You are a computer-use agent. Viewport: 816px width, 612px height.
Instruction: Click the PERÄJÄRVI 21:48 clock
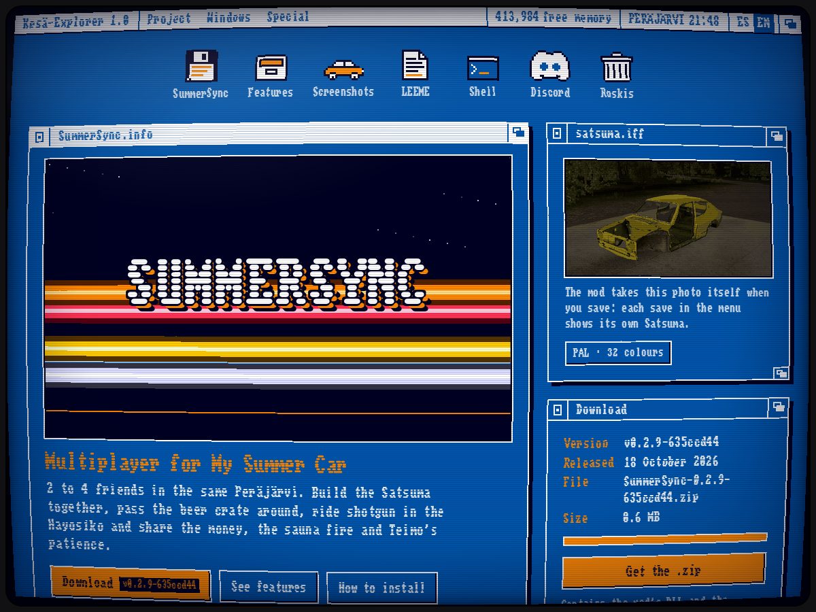point(673,20)
